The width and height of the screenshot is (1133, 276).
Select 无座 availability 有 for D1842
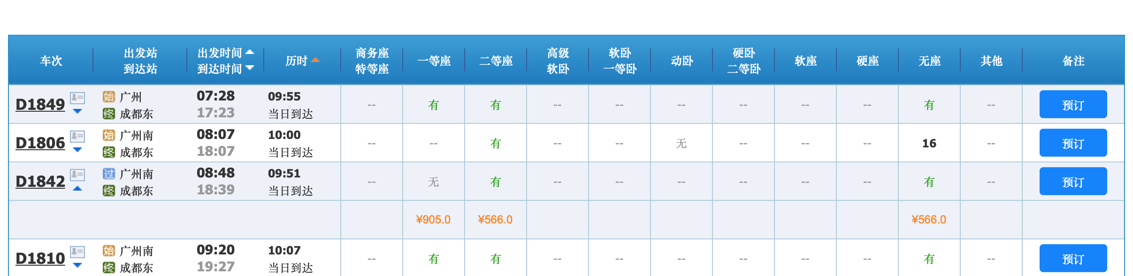click(x=929, y=182)
